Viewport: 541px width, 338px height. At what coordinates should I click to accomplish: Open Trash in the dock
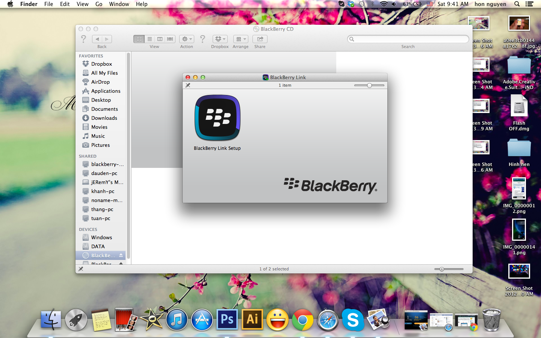(x=491, y=320)
